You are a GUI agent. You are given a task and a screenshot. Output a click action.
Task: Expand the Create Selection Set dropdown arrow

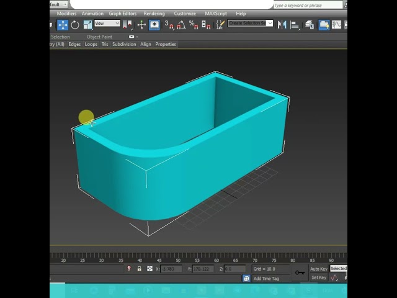(x=270, y=24)
